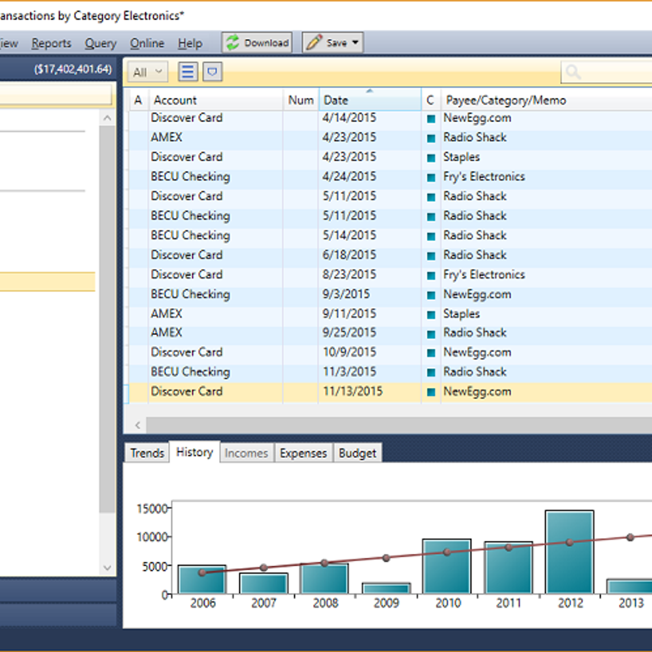Image resolution: width=652 pixels, height=652 pixels.
Task: Click color square in 9/11/2015 Staples row
Action: tap(431, 315)
